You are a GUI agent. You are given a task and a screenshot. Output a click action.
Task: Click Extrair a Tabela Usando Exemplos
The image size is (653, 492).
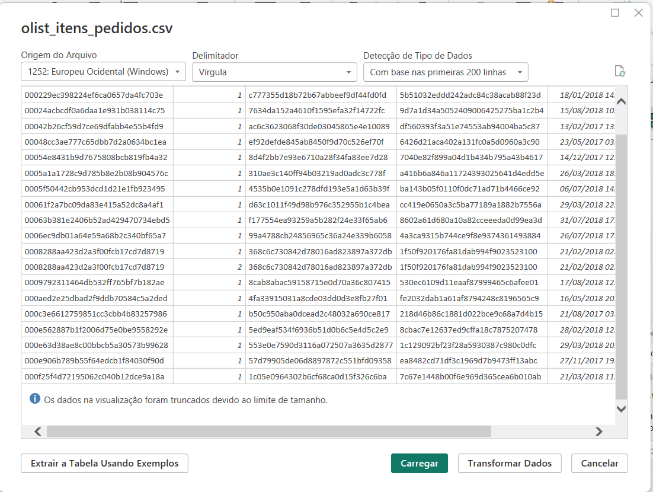click(x=104, y=464)
